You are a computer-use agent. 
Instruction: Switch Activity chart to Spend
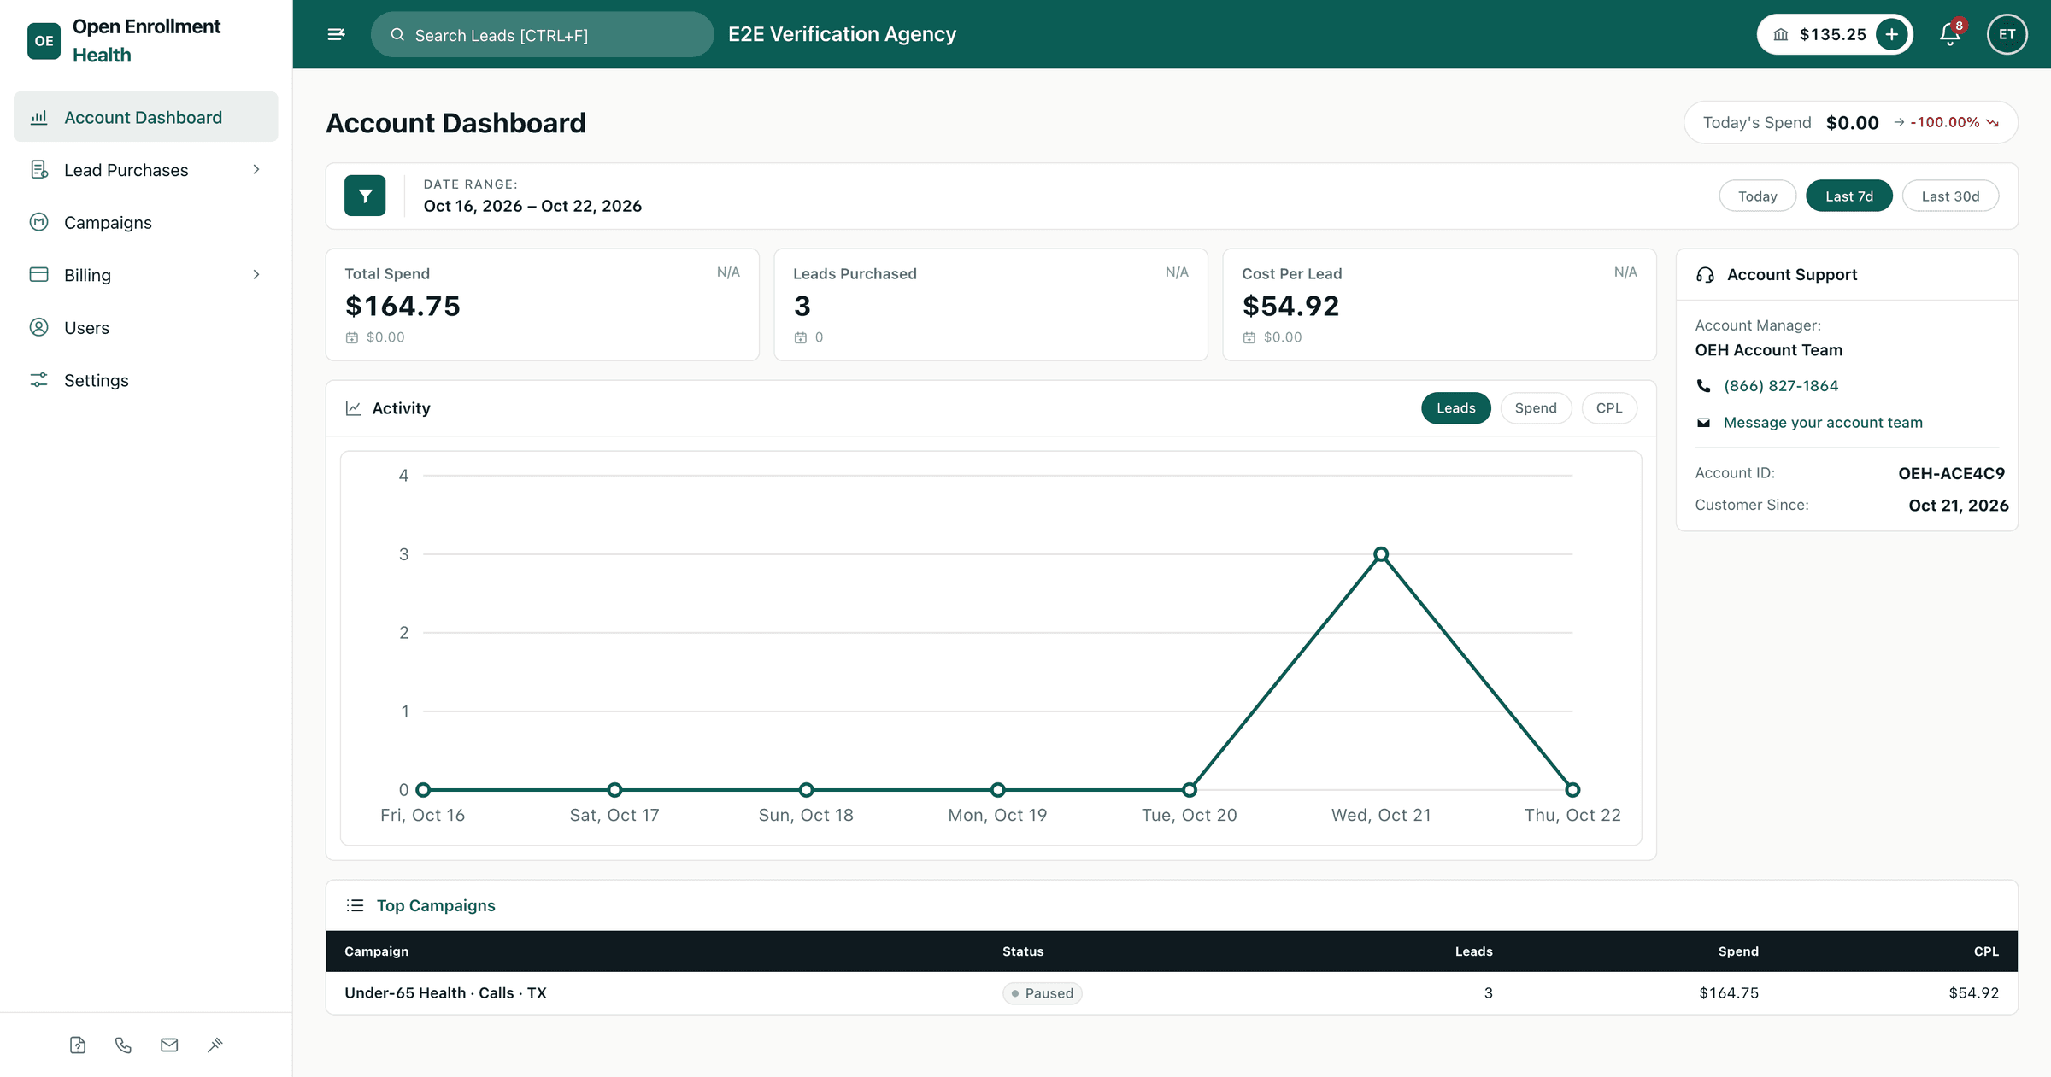[x=1536, y=408]
